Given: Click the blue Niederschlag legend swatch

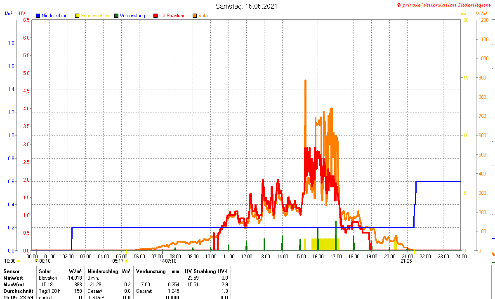Looking at the screenshot, I should [x=38, y=16].
